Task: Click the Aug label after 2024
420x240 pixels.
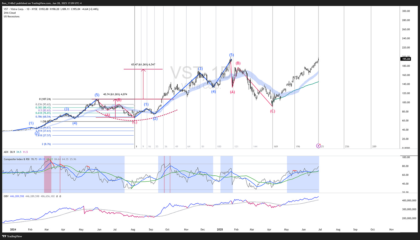Action: (133, 230)
